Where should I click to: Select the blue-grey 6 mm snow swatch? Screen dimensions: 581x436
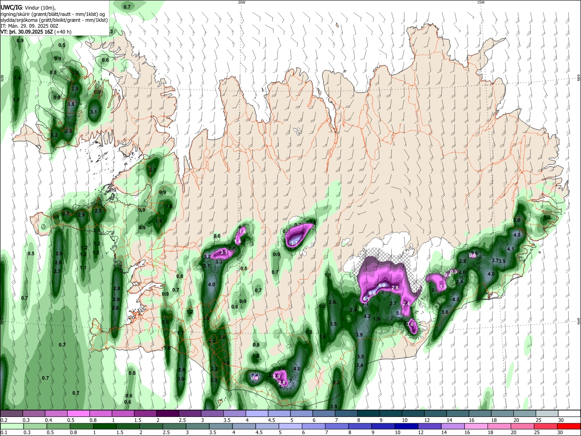click(323, 414)
